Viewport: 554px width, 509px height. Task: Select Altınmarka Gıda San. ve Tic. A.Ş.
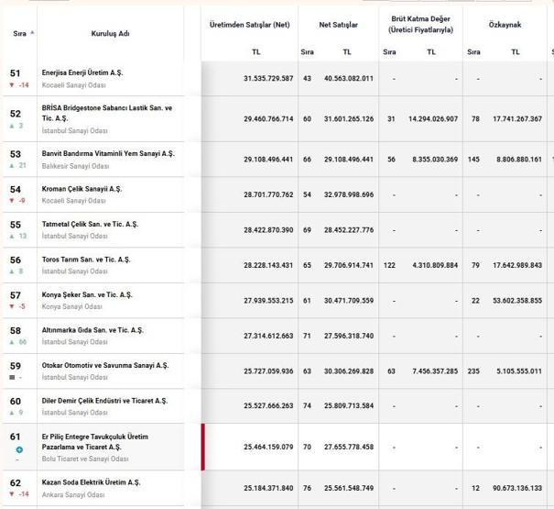(92, 330)
